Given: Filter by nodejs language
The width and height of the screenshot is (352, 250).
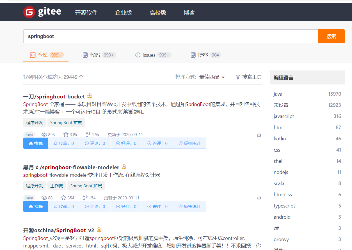Looking at the screenshot, I should 307,172.
